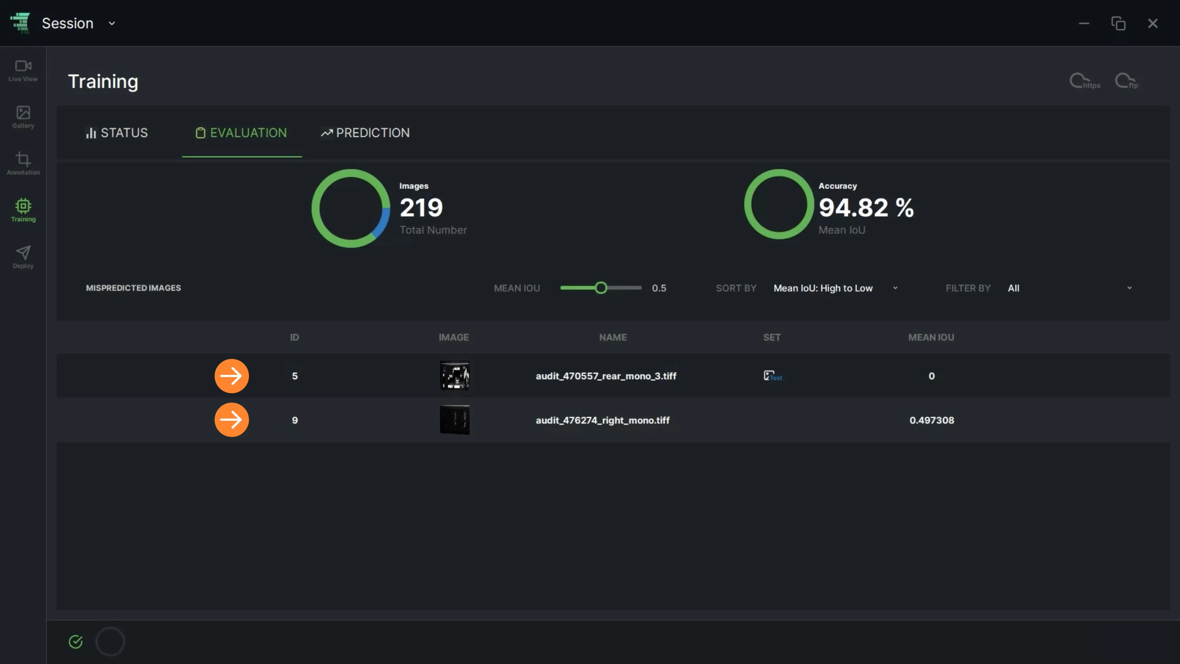
Task: Expand the Session dropdown chevron
Action: pyautogui.click(x=112, y=23)
